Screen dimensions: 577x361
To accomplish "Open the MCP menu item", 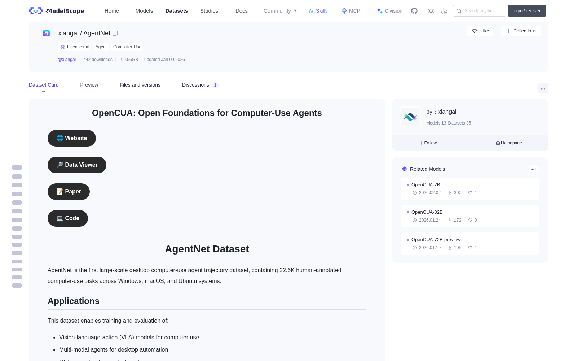I will (351, 11).
